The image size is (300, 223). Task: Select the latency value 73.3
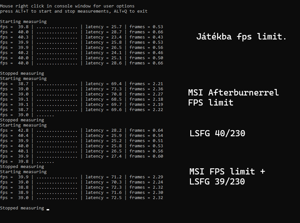click(x=116, y=89)
